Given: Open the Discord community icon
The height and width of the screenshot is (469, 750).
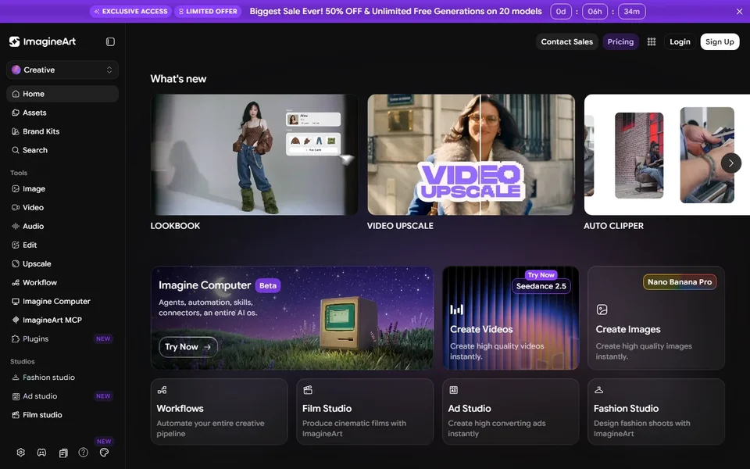Looking at the screenshot, I should pyautogui.click(x=41, y=453).
